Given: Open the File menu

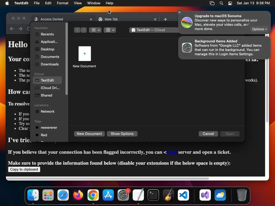Looking at the screenshot, I should coord(37,3).
